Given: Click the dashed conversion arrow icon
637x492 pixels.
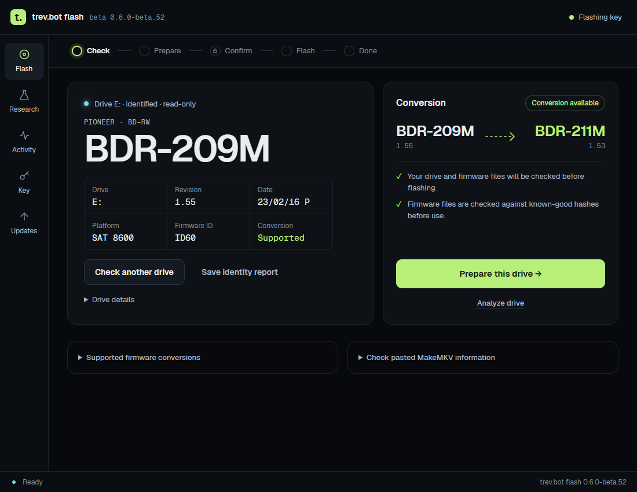Looking at the screenshot, I should 500,137.
